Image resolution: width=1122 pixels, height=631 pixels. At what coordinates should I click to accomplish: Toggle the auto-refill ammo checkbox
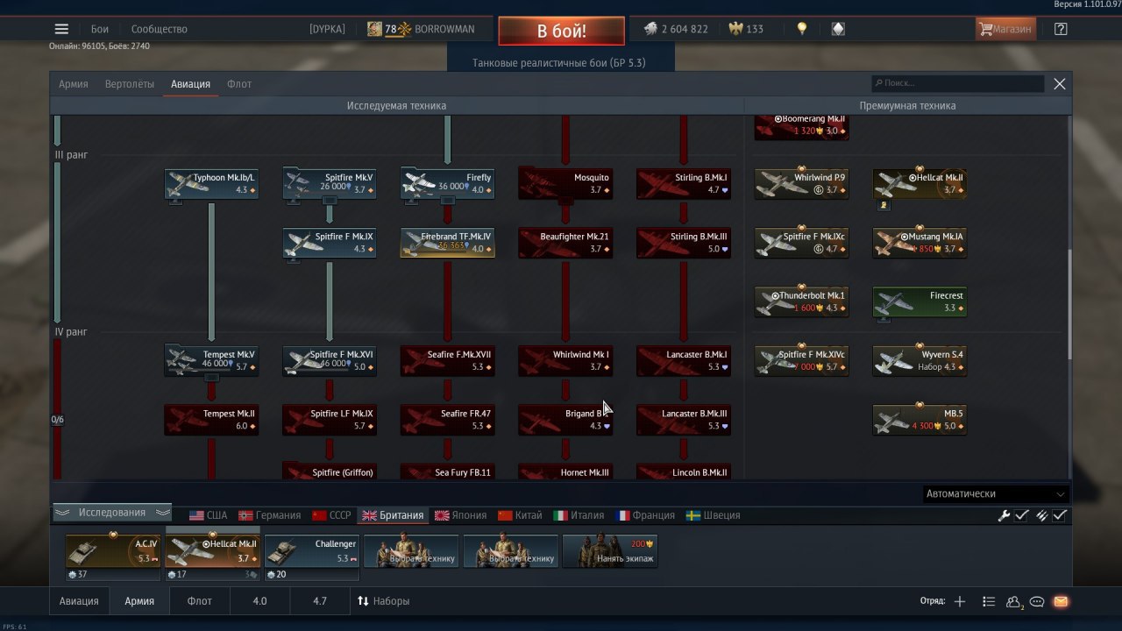coord(1060,515)
